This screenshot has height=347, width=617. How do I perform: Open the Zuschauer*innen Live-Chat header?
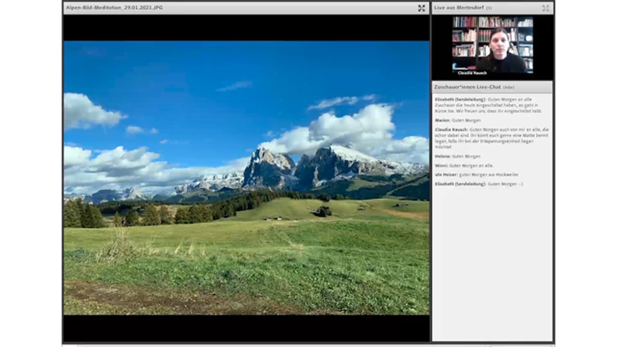pos(467,87)
